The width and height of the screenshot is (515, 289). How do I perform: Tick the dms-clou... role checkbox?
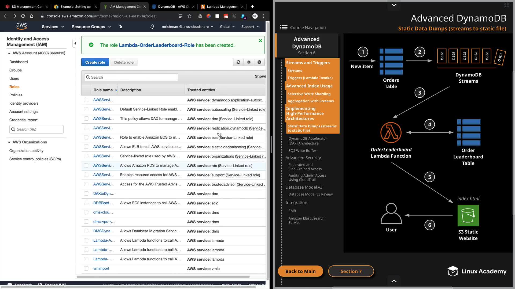click(86, 212)
